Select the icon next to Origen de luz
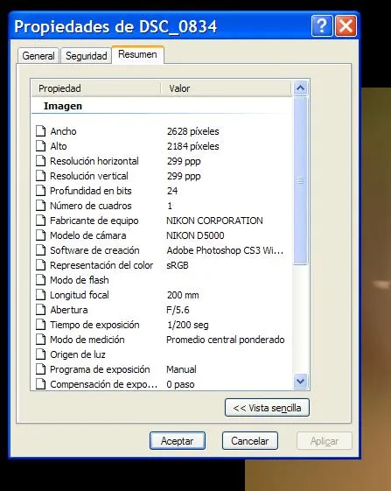Screen dimensions: 391x491 (40, 354)
